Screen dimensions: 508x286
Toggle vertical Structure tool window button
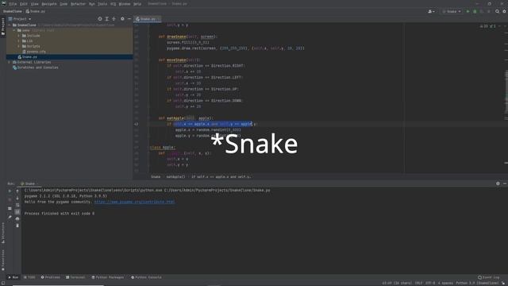tap(3, 233)
